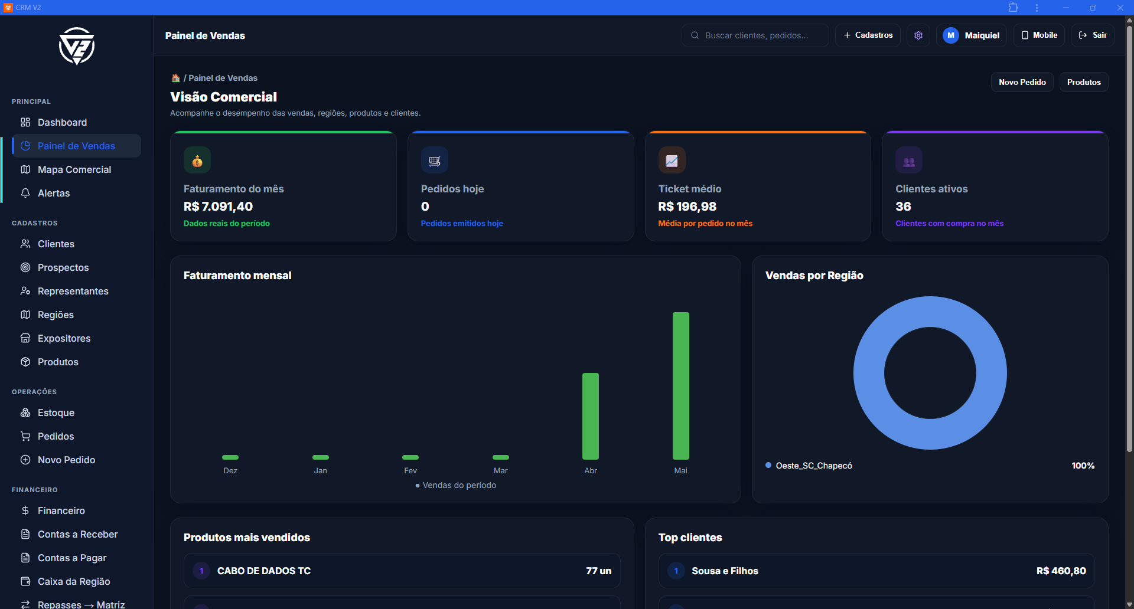The width and height of the screenshot is (1134, 609).
Task: Click the shopping cart icon on Pedidos hoje card
Action: [435, 161]
